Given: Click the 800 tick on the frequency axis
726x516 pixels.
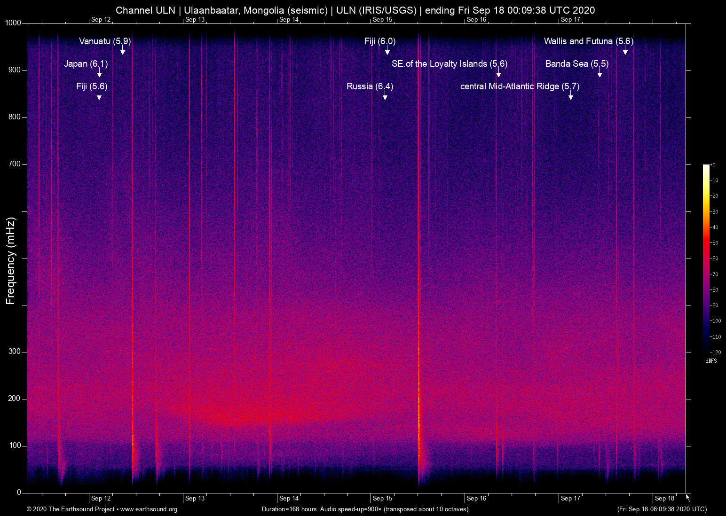Looking at the screenshot, I should click(x=15, y=117).
